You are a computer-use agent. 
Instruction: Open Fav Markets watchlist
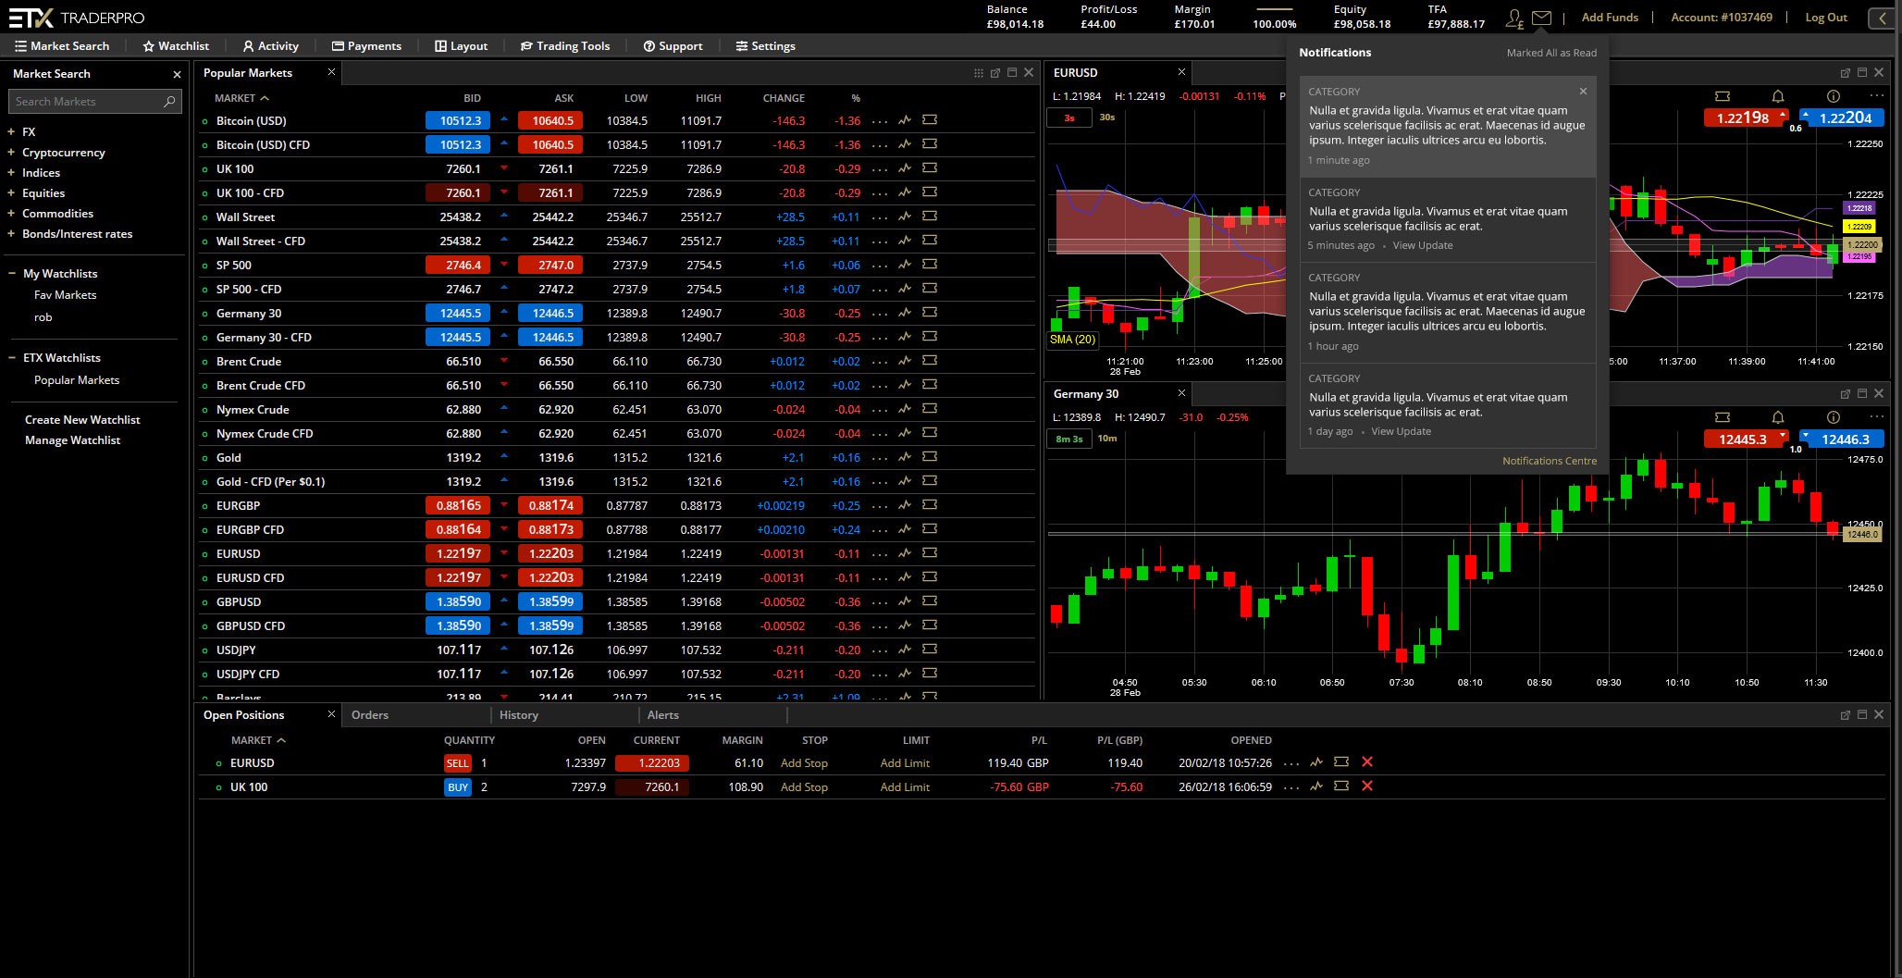coord(65,295)
